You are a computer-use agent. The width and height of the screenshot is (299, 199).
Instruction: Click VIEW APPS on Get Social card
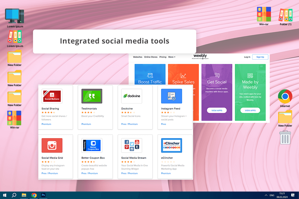click(x=217, y=110)
